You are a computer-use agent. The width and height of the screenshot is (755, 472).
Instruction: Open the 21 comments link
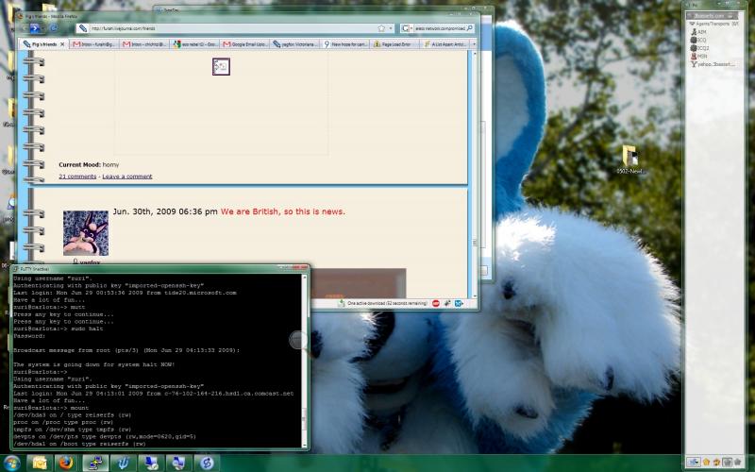point(77,176)
